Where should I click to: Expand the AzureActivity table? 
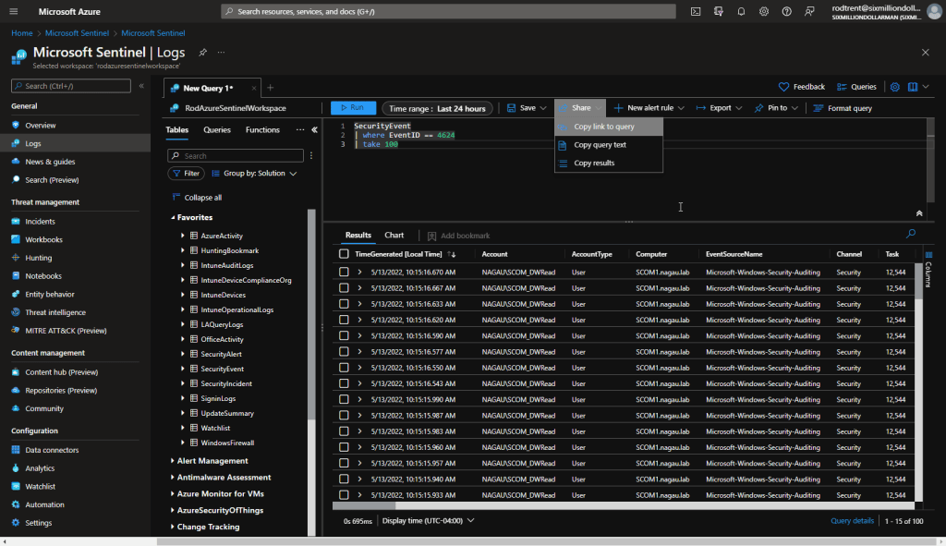click(x=183, y=236)
